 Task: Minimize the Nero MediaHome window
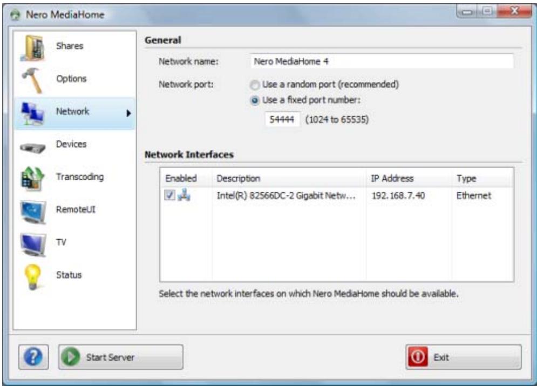[467, 12]
